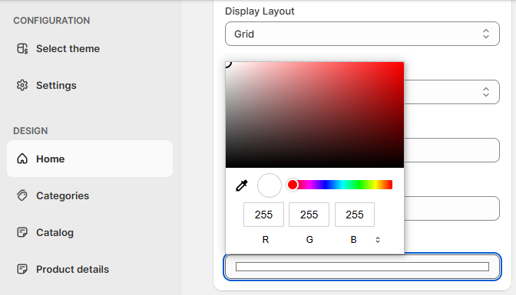Click the Settings gear icon

tap(22, 85)
